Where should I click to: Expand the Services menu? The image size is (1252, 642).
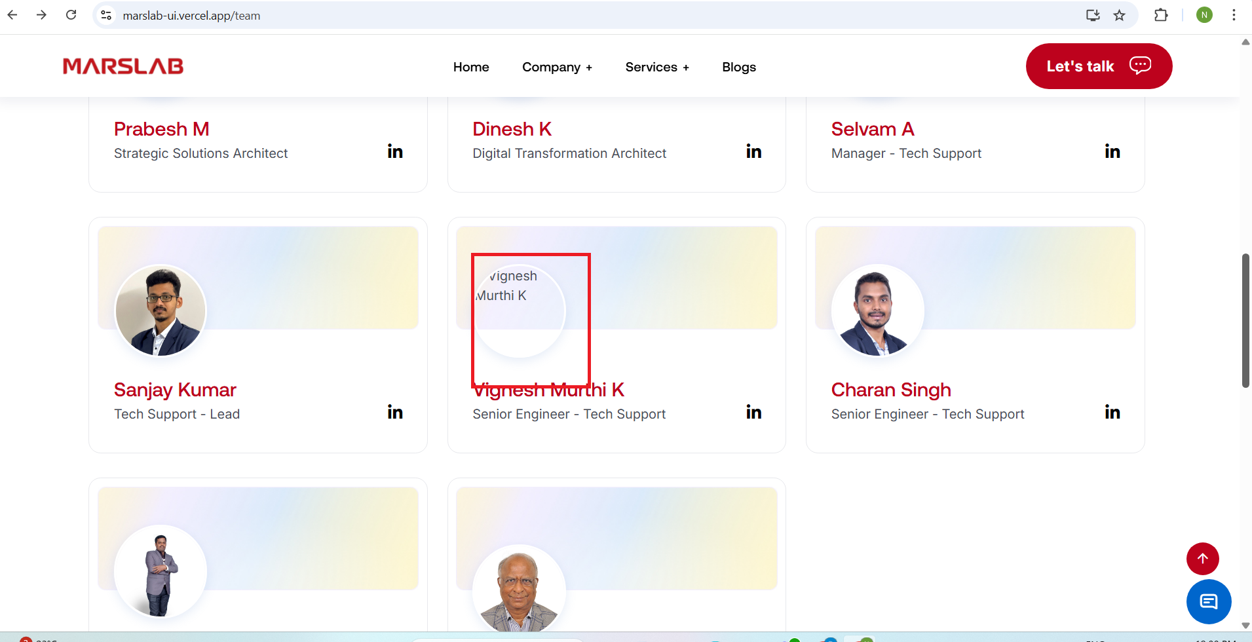point(656,67)
